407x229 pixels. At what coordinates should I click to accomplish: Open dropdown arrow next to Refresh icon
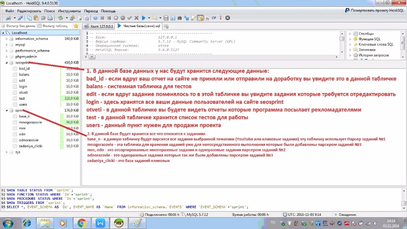[x=67, y=18]
